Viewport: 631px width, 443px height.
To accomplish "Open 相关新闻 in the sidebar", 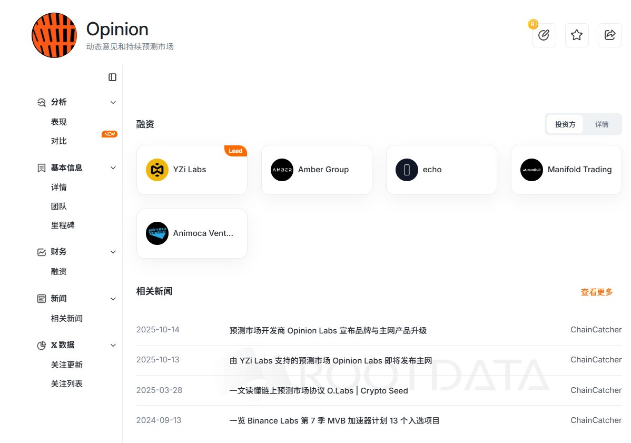I will 67,318.
